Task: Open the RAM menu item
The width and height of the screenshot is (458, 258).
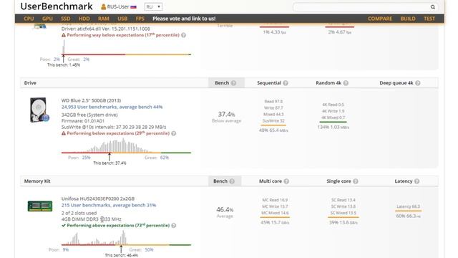Action: pos(103,19)
